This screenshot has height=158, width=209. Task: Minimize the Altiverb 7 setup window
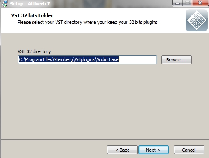click(x=177, y=3)
